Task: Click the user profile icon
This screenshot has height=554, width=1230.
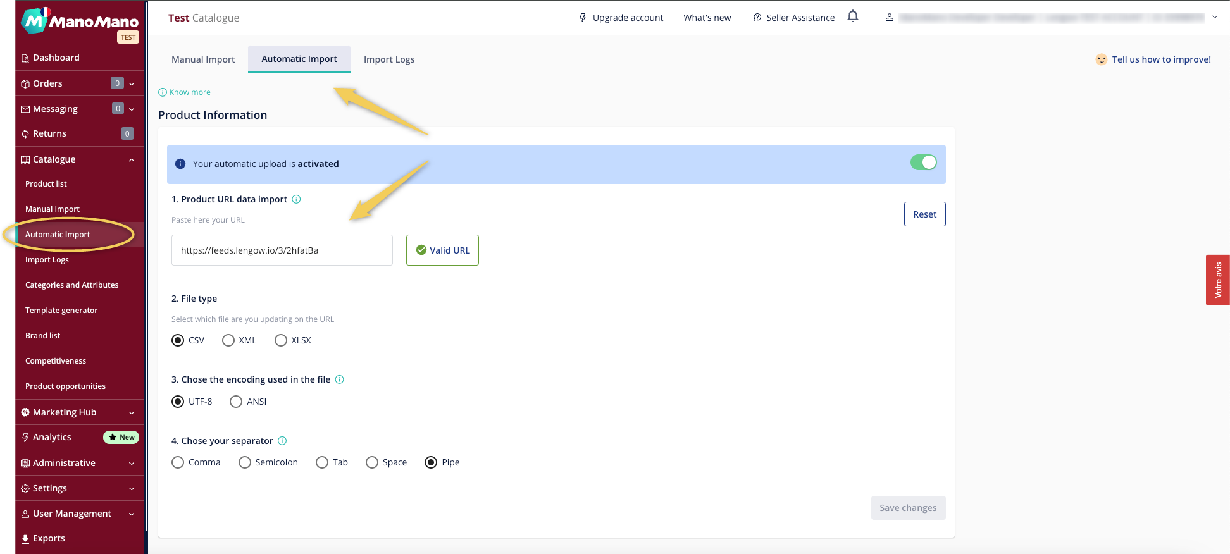Action: tap(889, 18)
